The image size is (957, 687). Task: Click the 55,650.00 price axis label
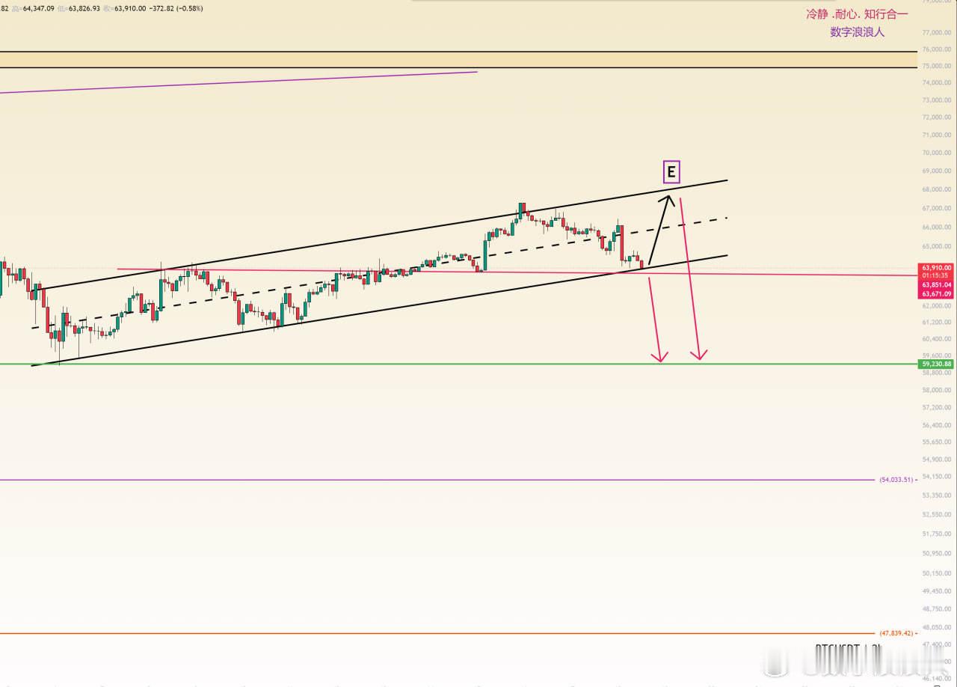(x=938, y=442)
